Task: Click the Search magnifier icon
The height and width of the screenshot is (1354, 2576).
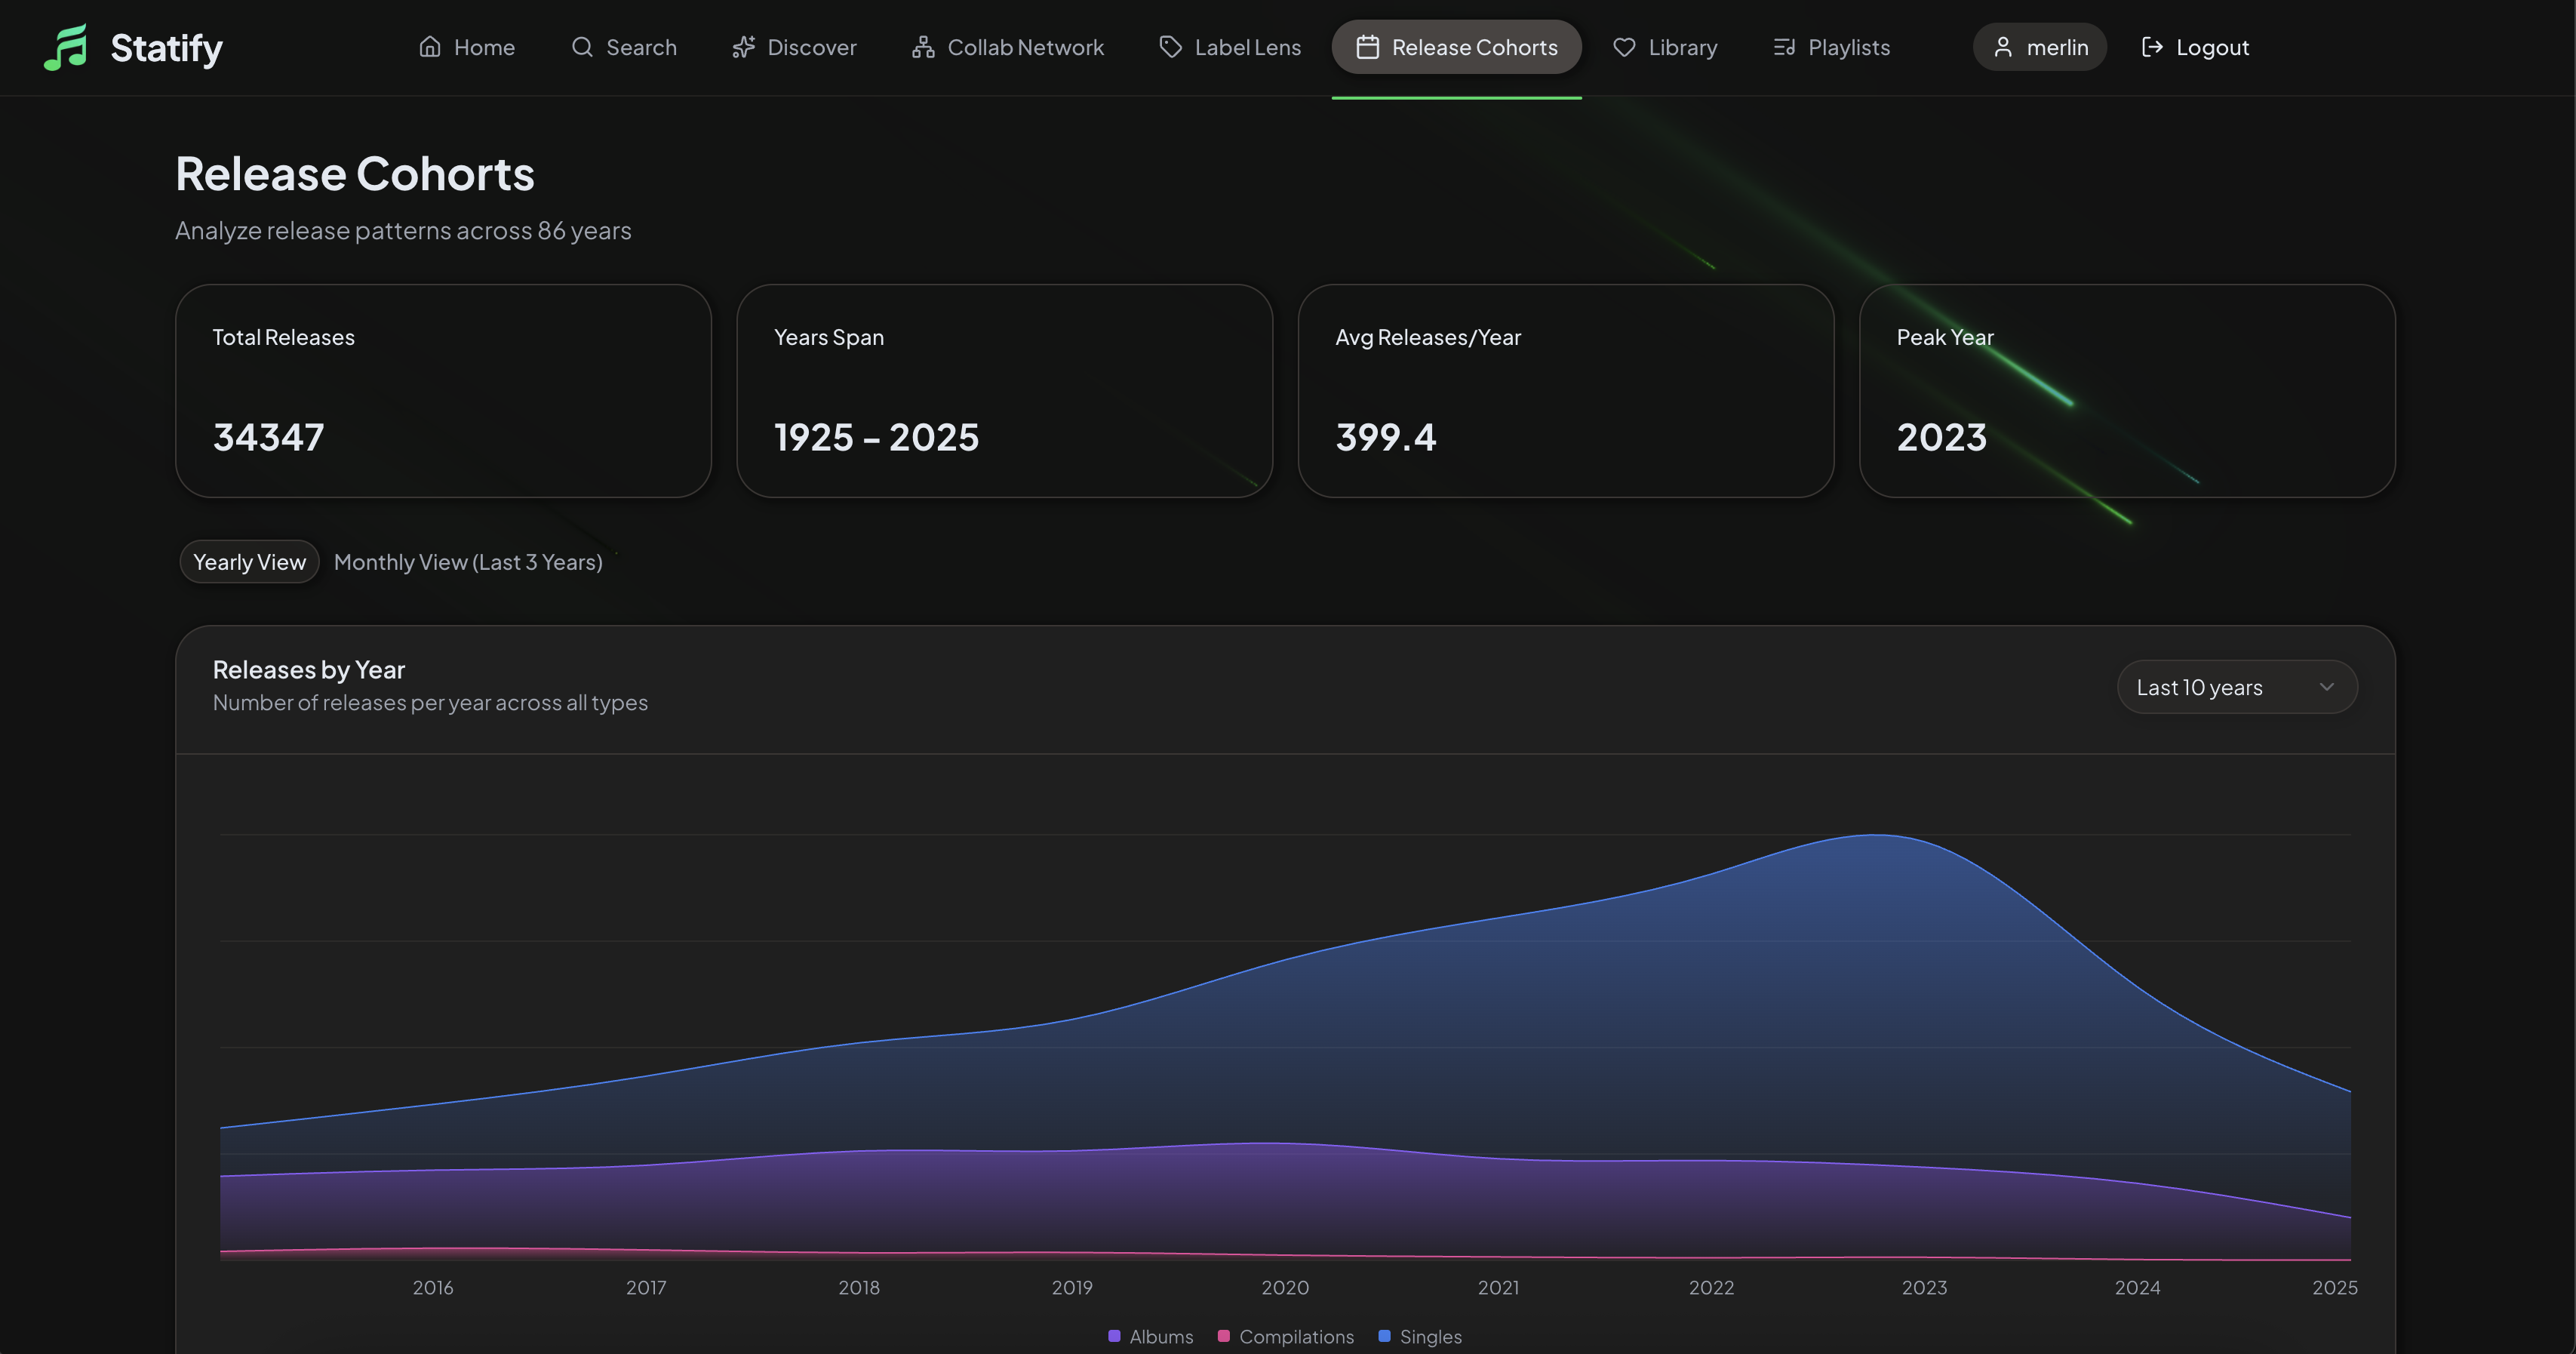Action: coord(582,47)
